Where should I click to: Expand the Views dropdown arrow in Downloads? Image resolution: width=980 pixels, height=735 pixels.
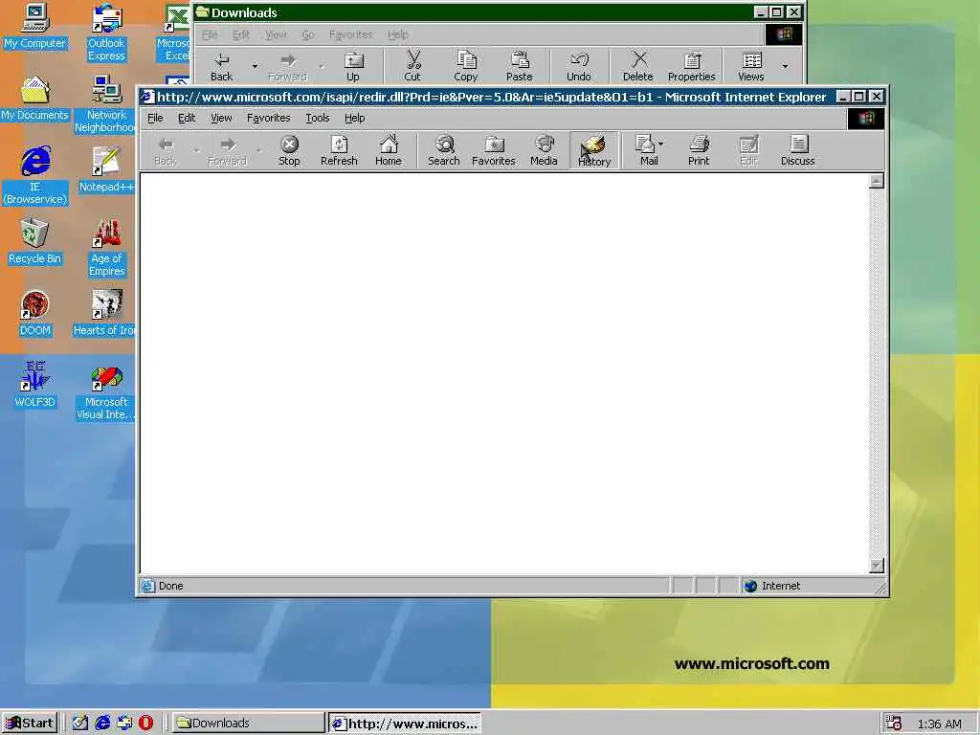(785, 66)
